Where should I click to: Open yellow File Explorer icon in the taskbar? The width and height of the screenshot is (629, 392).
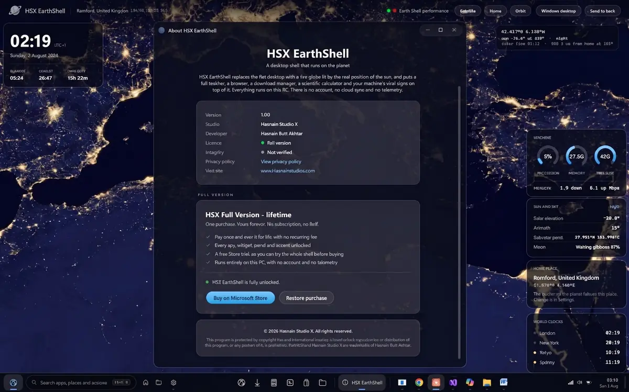click(486, 383)
